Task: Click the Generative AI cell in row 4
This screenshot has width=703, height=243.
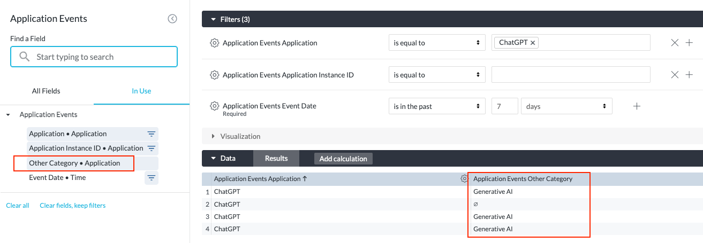Action: coord(493,229)
